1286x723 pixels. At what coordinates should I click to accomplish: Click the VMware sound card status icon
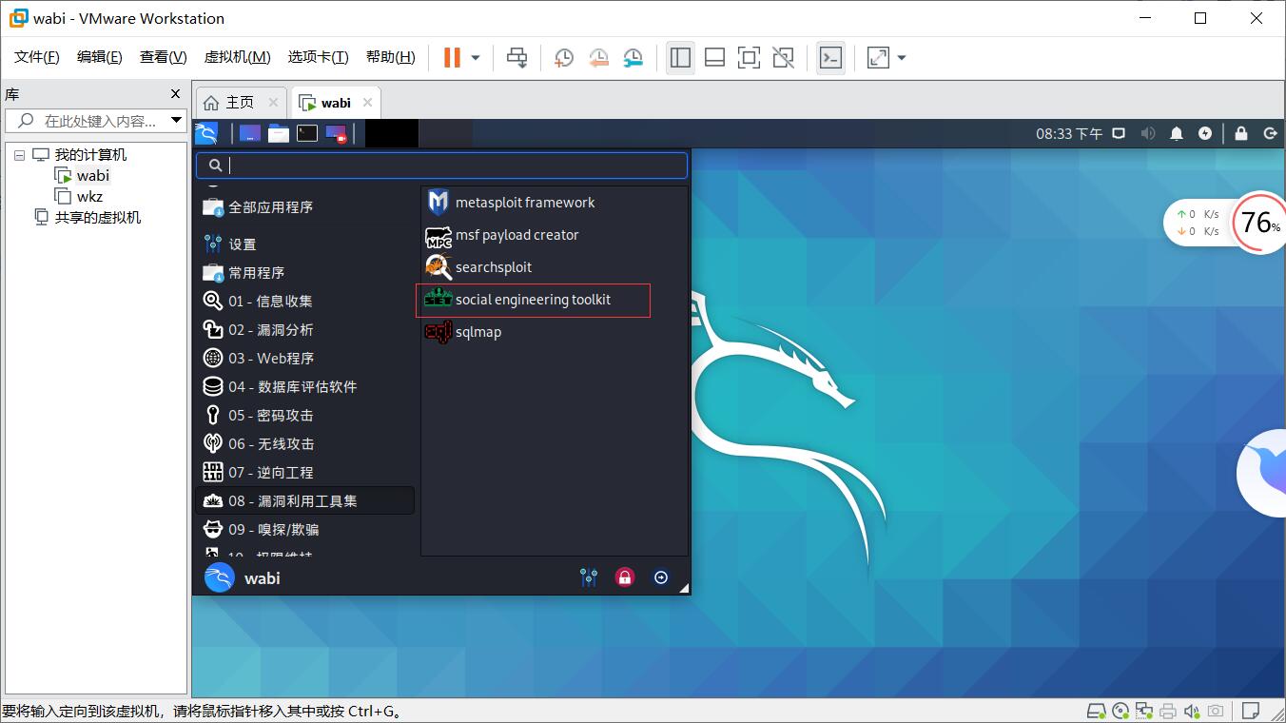click(1191, 712)
